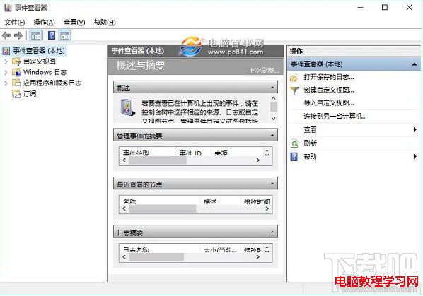The image size is (423, 296).
Task: Select 自定义视图 tree item
Action: pos(40,61)
